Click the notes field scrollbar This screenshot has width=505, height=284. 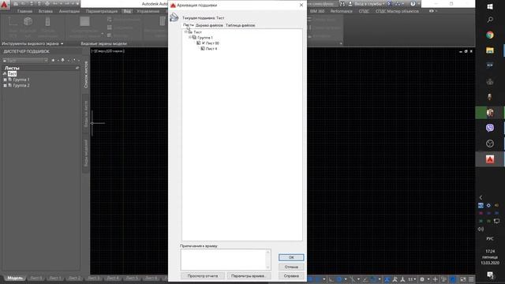tap(268, 260)
